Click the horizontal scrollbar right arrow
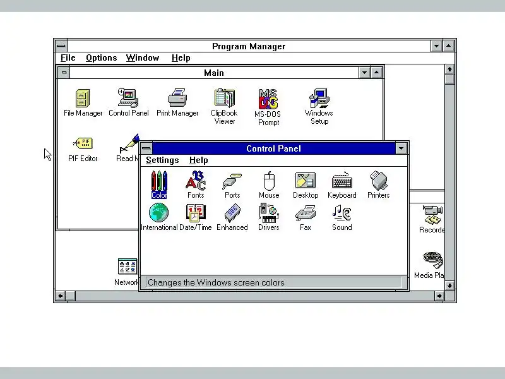 (x=439, y=296)
